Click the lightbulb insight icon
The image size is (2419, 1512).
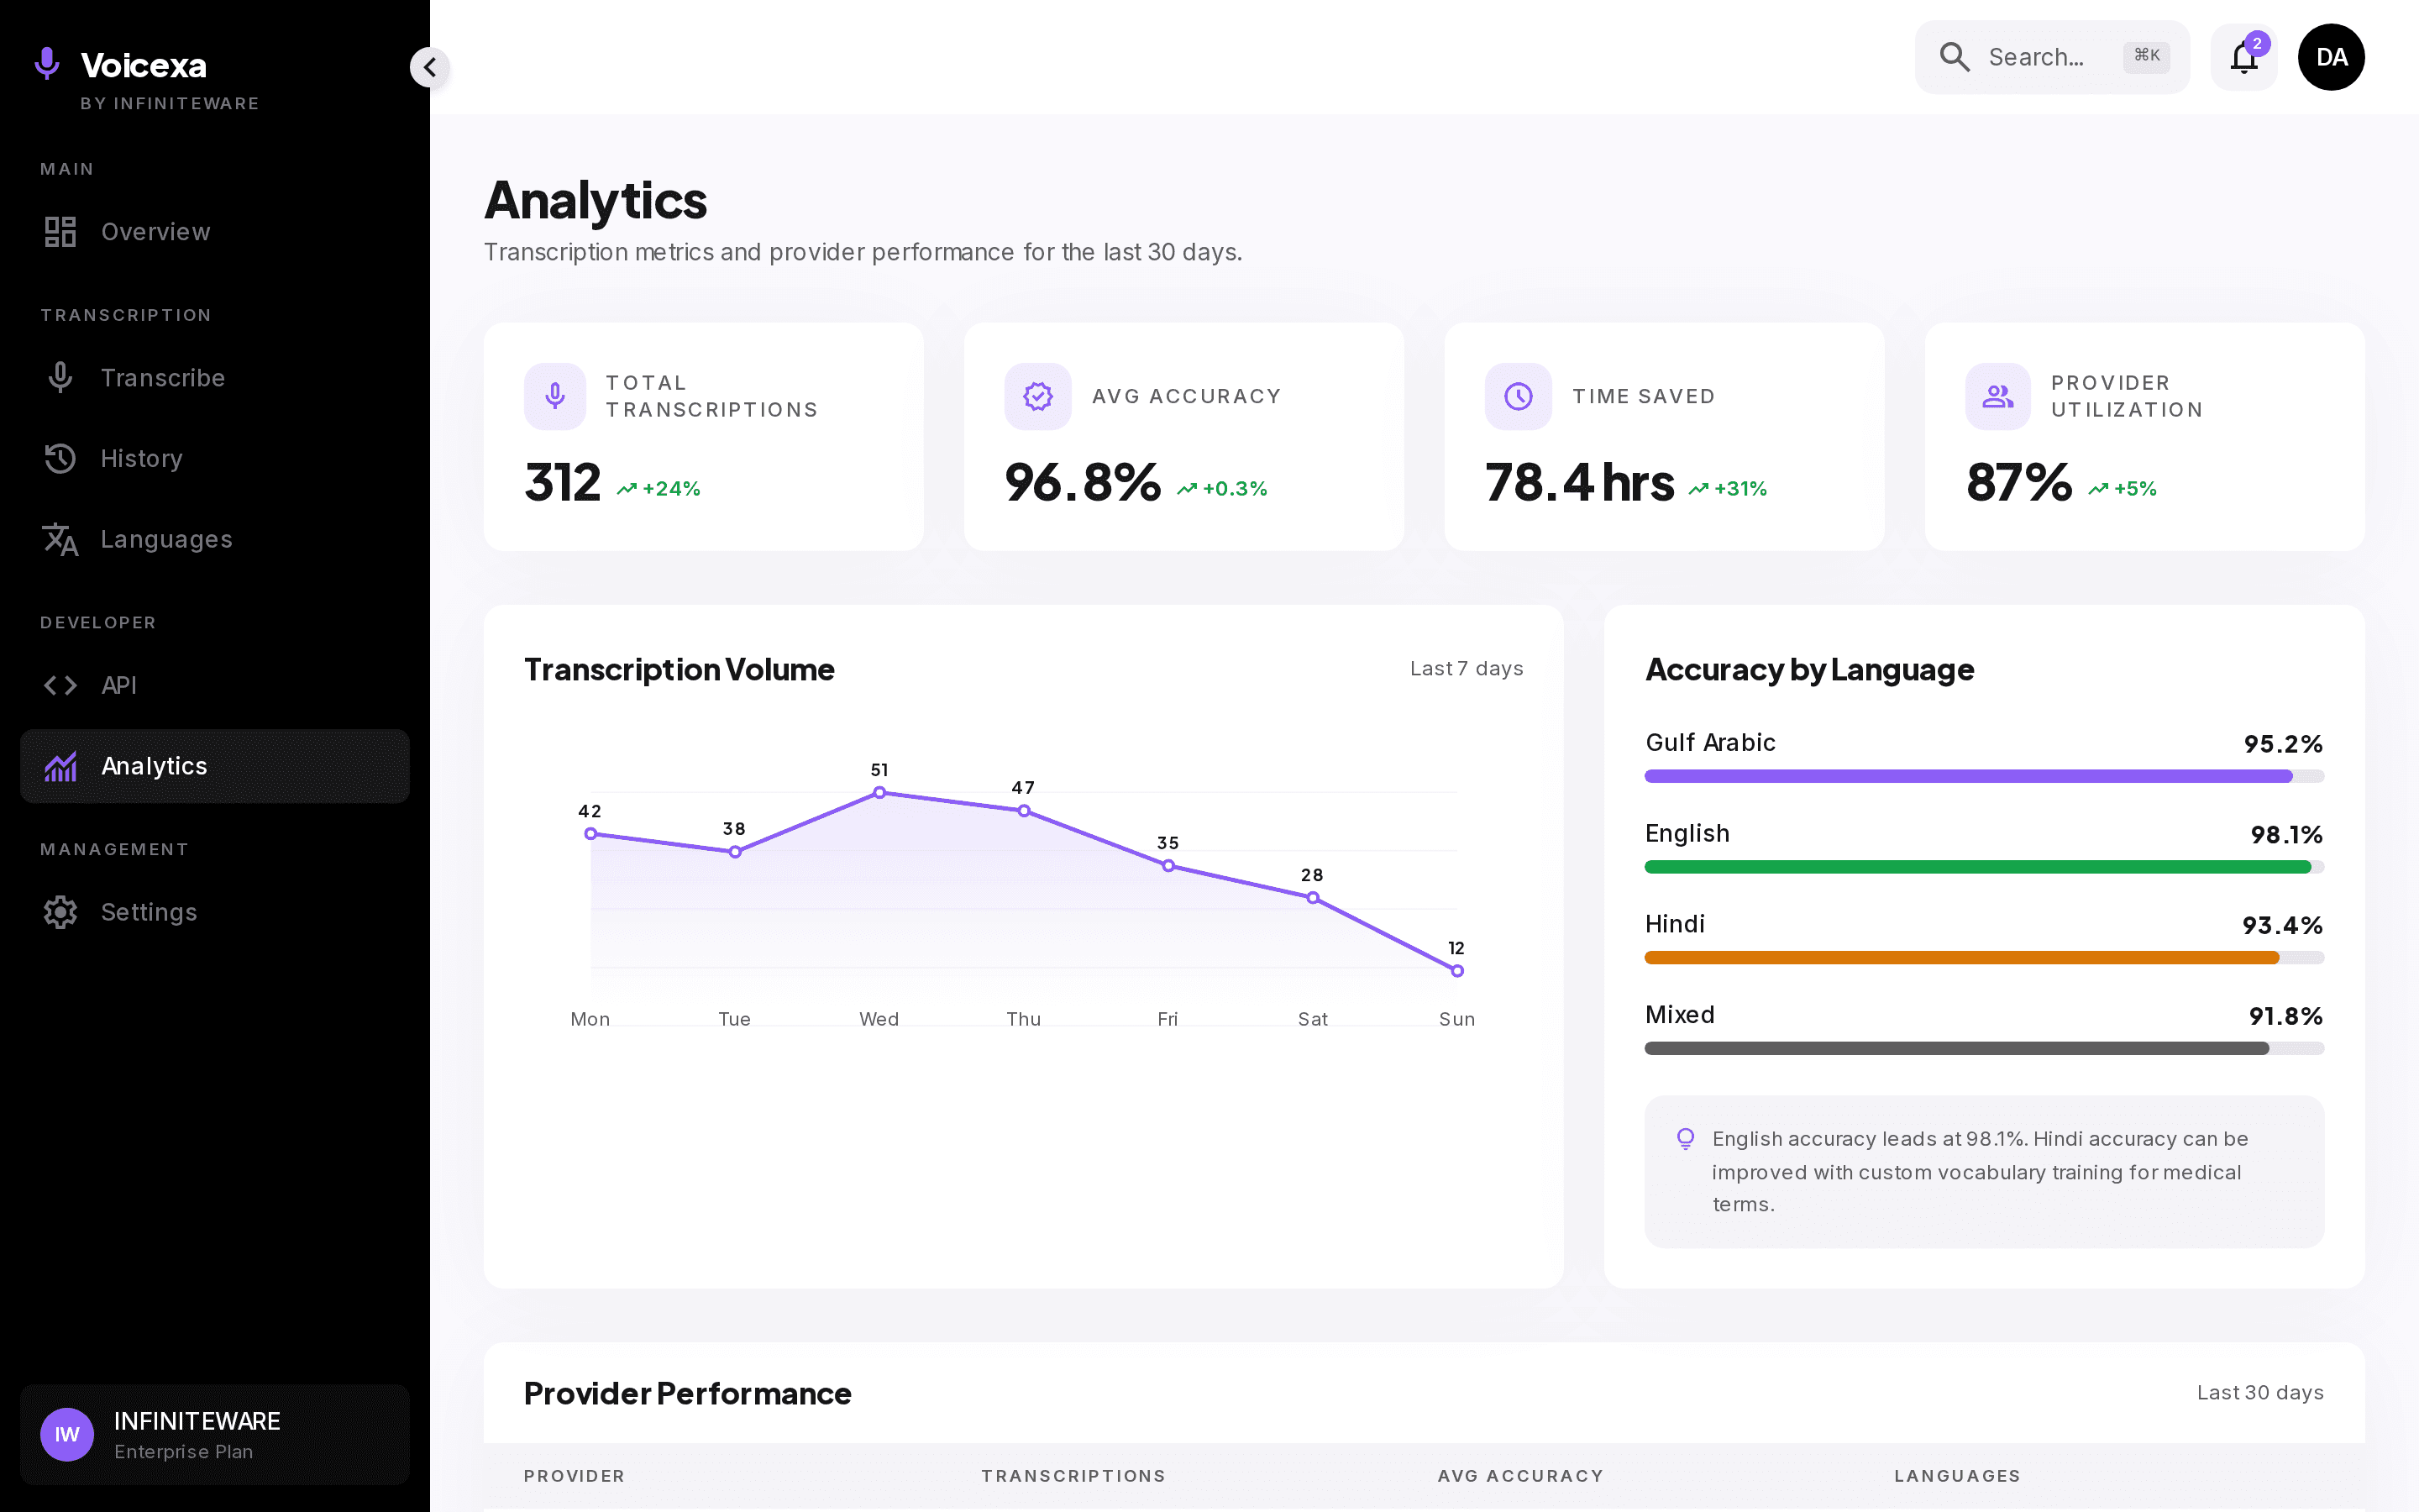[x=1685, y=1139]
